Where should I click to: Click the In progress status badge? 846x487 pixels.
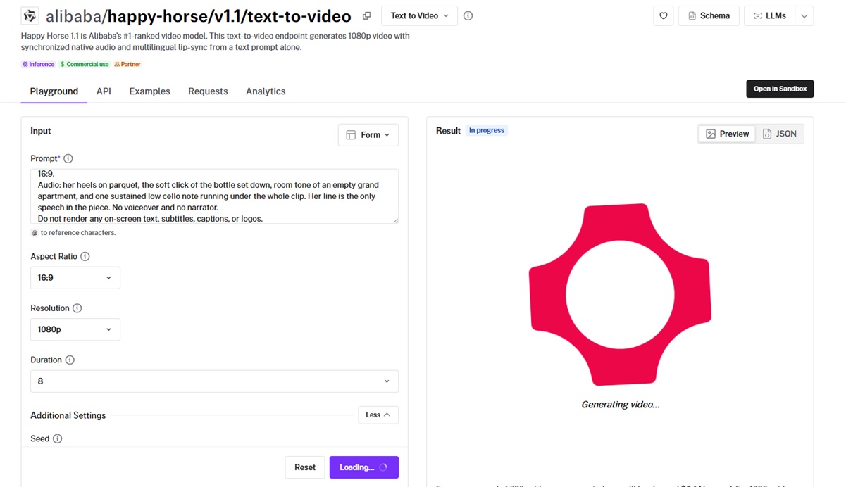coord(487,130)
